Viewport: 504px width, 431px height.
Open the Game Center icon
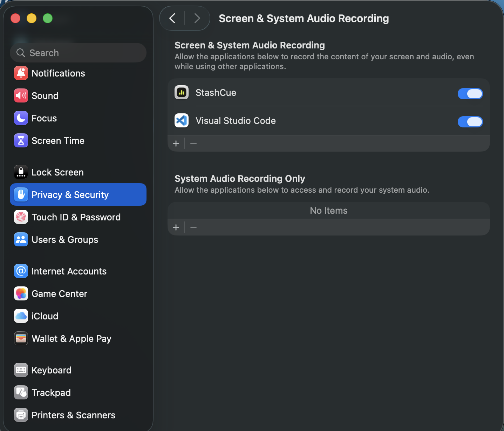pyautogui.click(x=21, y=293)
